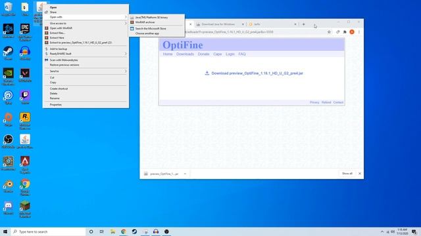Choose Extract Here option
This screenshot has height=236, width=421.
tap(86, 38)
